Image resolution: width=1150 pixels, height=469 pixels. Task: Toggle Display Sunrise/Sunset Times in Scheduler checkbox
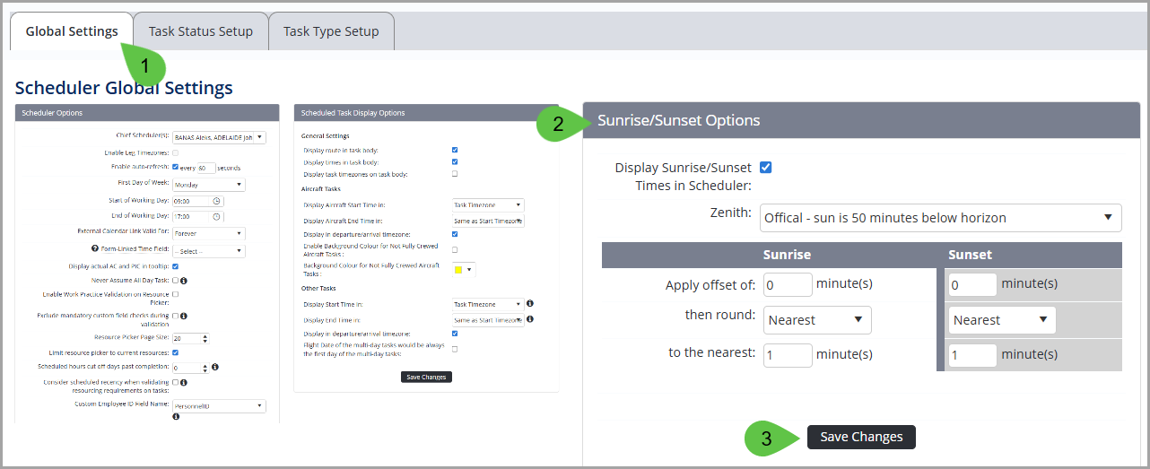765,168
